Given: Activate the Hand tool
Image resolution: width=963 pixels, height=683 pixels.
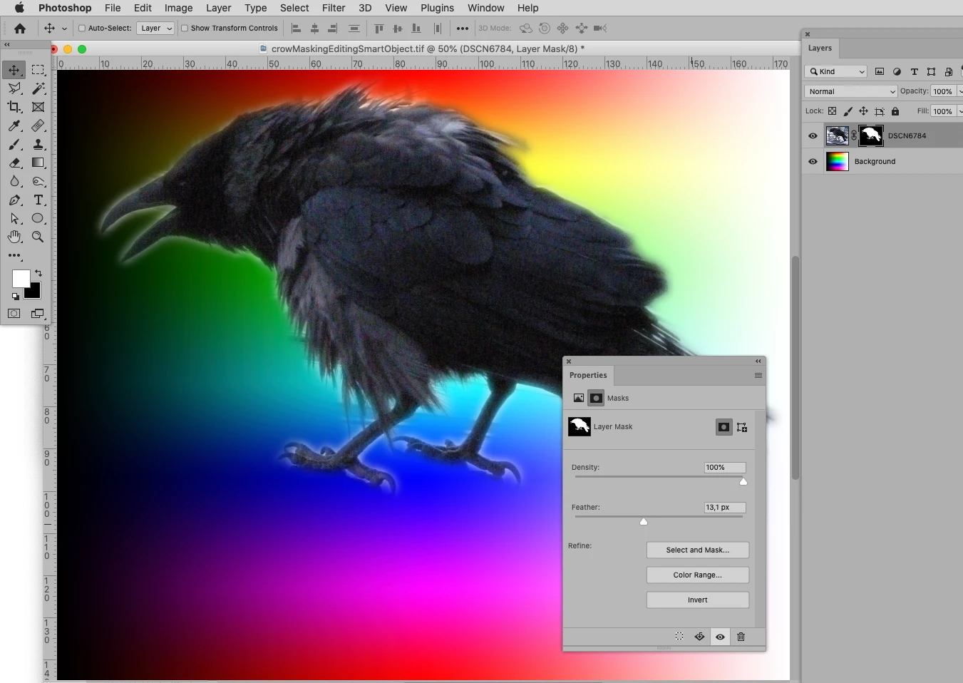Looking at the screenshot, I should click(14, 237).
